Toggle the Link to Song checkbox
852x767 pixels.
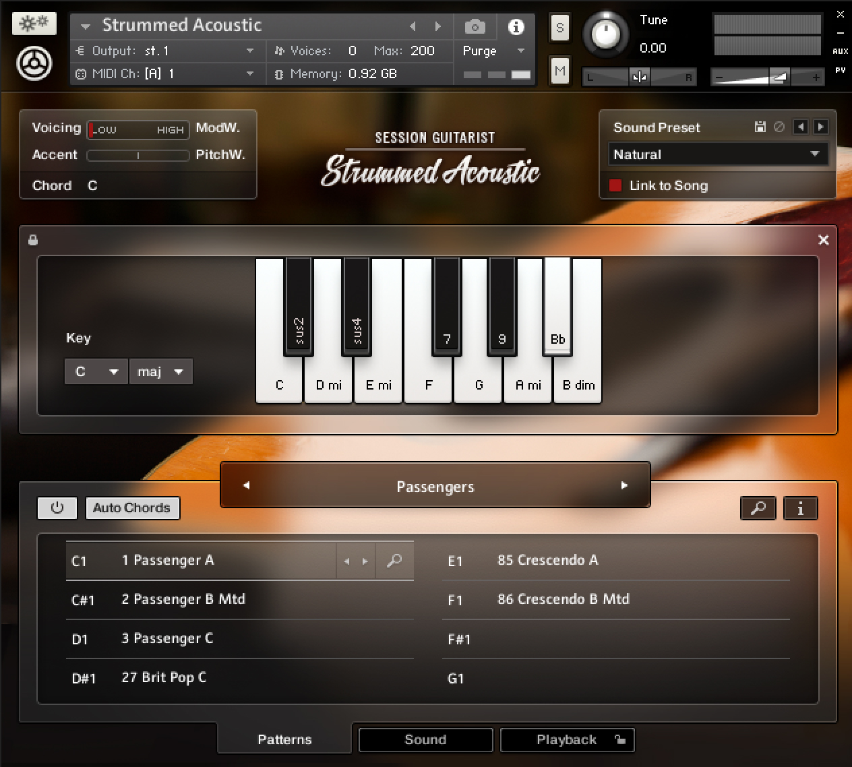coord(615,185)
